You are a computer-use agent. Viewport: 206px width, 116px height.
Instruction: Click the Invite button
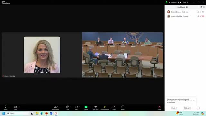[x=174, y=108]
